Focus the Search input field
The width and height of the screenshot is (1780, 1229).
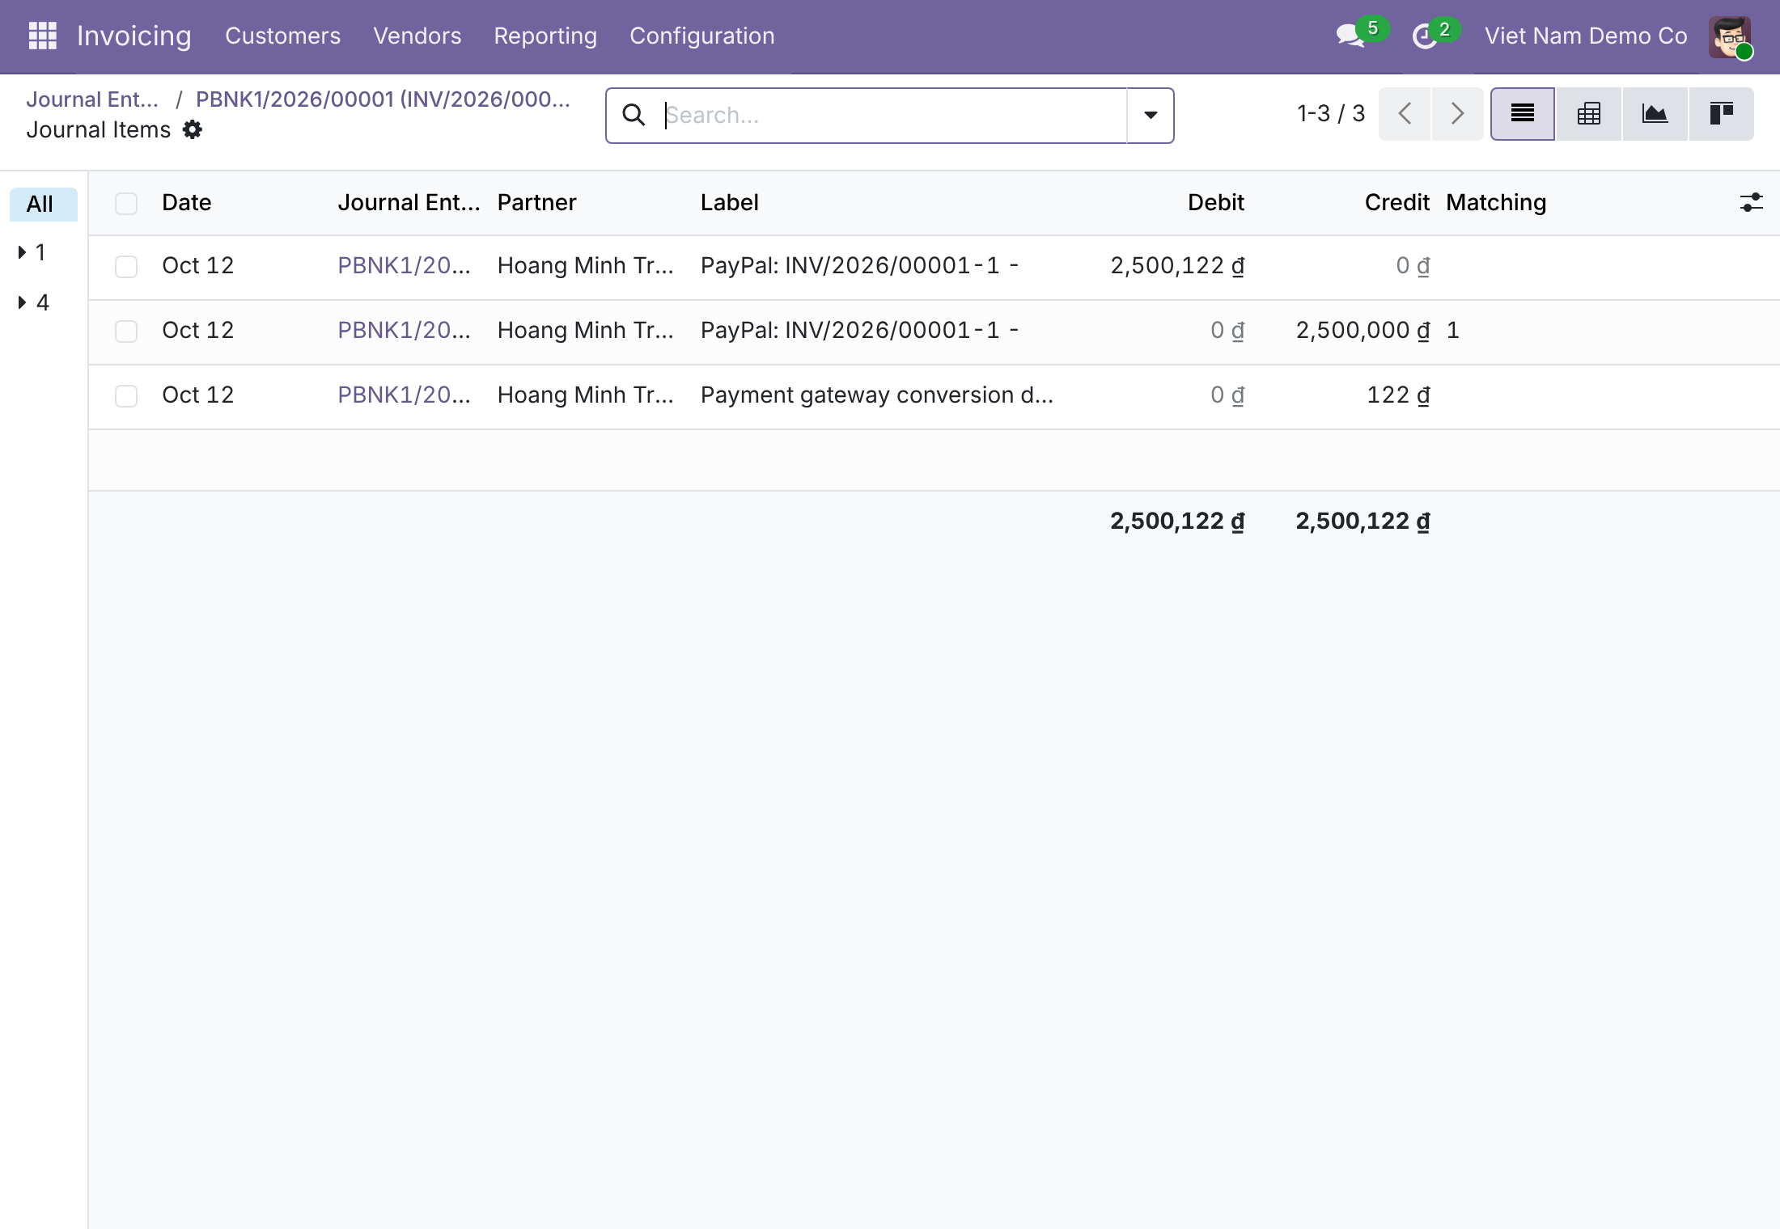click(894, 116)
